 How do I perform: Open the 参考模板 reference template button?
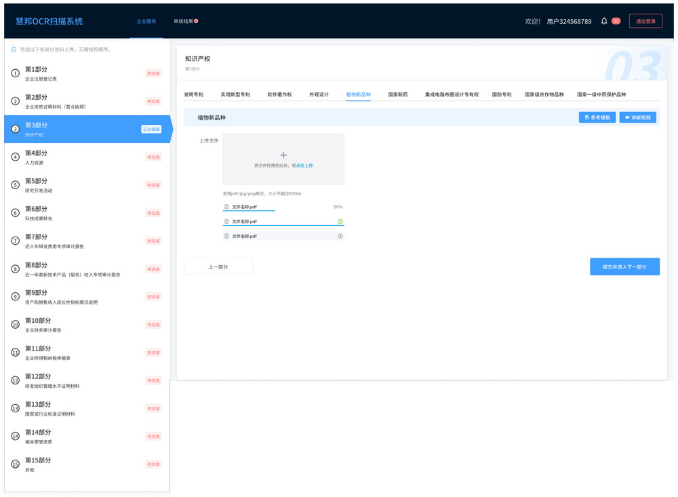coord(597,117)
